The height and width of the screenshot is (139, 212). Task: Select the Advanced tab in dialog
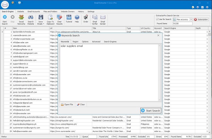[x=96, y=42]
